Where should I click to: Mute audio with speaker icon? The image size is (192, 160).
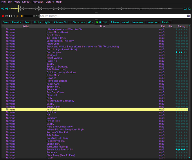point(37,16)
